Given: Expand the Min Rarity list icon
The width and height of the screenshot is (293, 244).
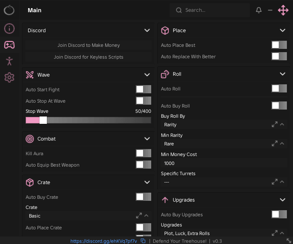Looking at the screenshot, I should [x=275, y=143].
